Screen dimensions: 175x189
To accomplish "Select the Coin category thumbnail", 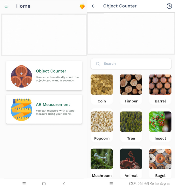I will (102, 85).
